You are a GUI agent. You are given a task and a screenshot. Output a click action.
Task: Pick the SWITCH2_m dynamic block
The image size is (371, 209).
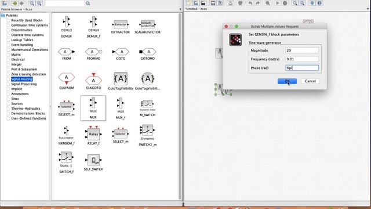tap(147, 135)
